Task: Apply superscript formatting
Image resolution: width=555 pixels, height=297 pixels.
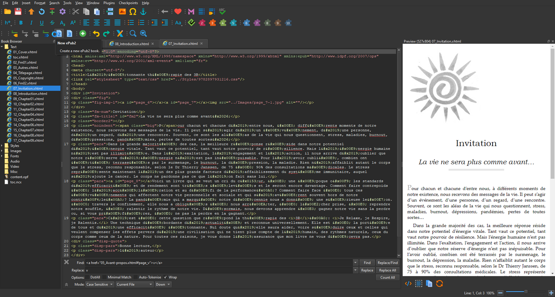Action: 73,23
